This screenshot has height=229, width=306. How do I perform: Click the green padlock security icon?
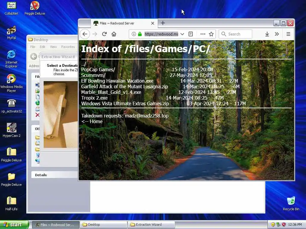[x=140, y=34]
